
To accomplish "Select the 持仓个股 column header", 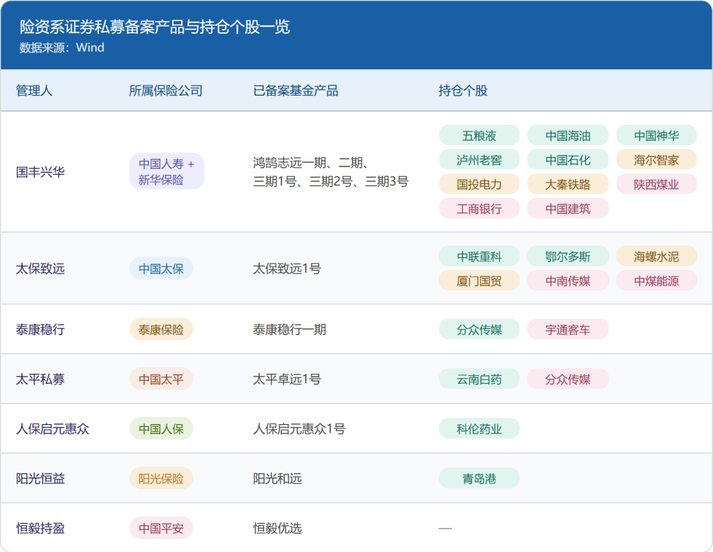I will pyautogui.click(x=463, y=91).
